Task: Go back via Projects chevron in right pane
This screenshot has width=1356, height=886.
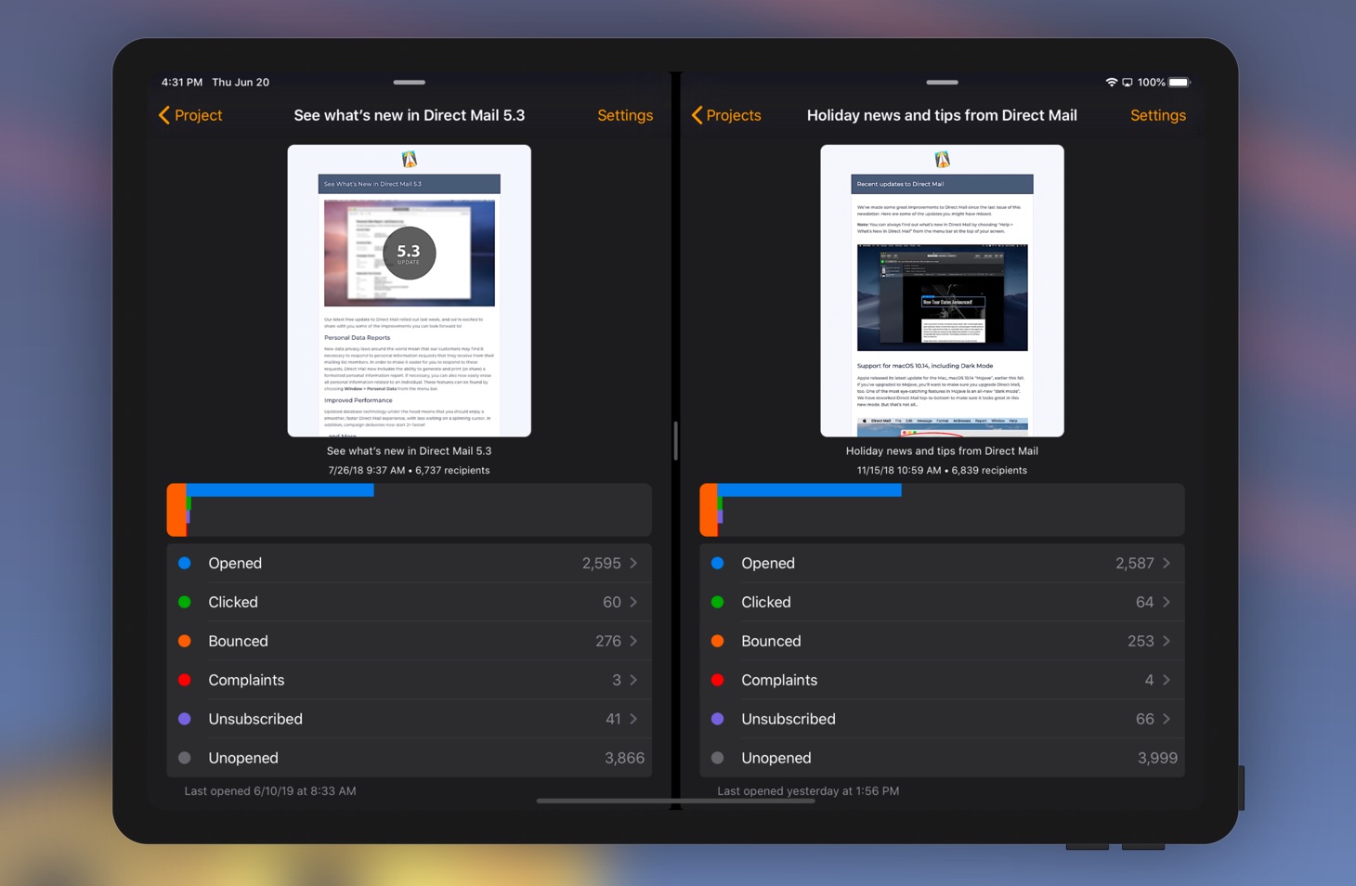Action: pyautogui.click(x=726, y=115)
